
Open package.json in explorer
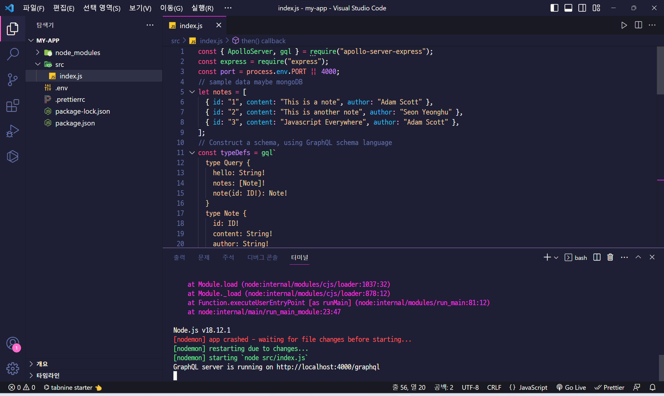(x=75, y=123)
